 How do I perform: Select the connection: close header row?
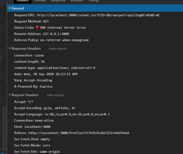[x=29, y=55]
